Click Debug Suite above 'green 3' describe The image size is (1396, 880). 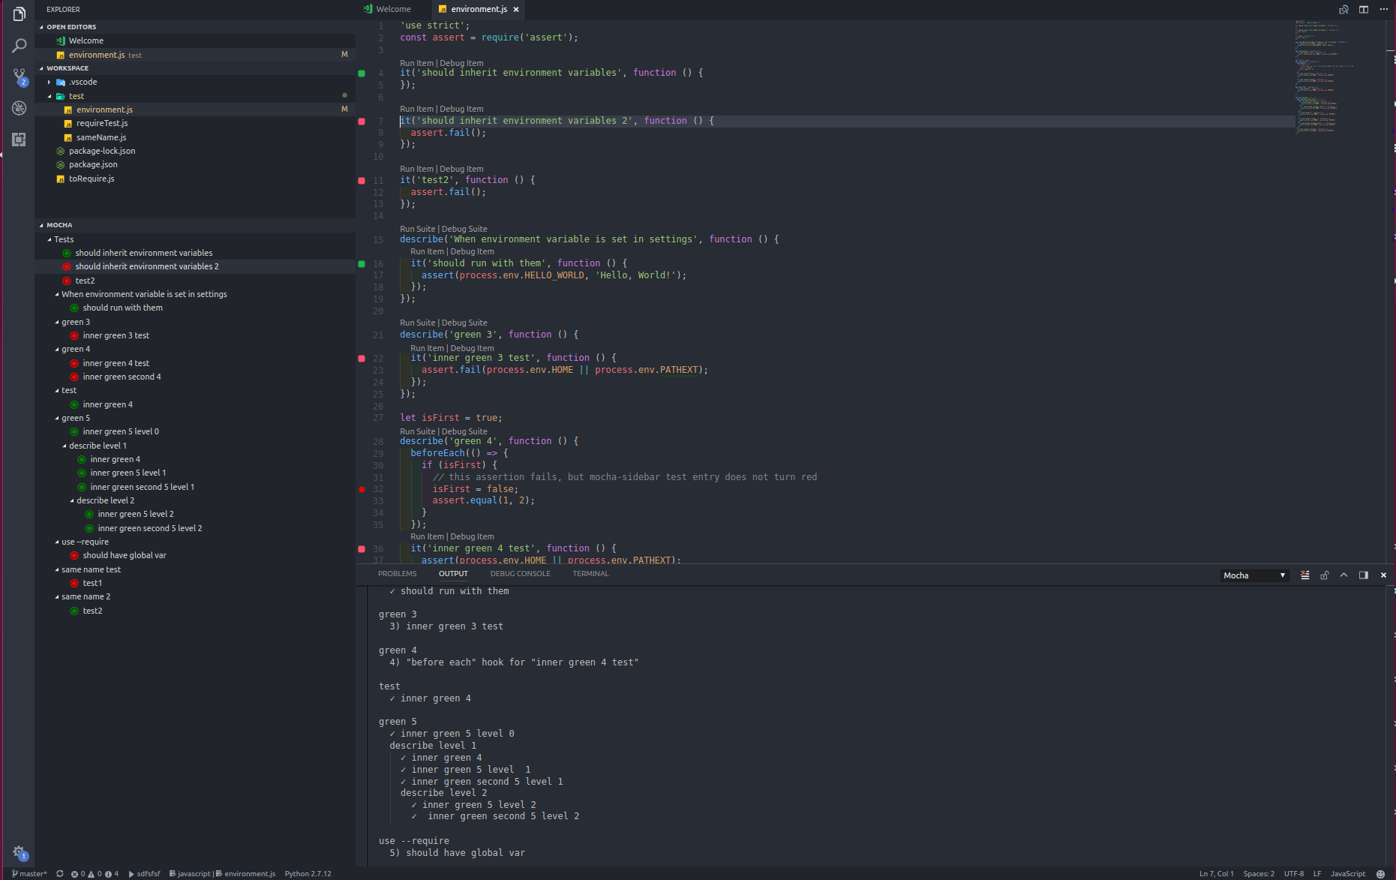tap(464, 323)
